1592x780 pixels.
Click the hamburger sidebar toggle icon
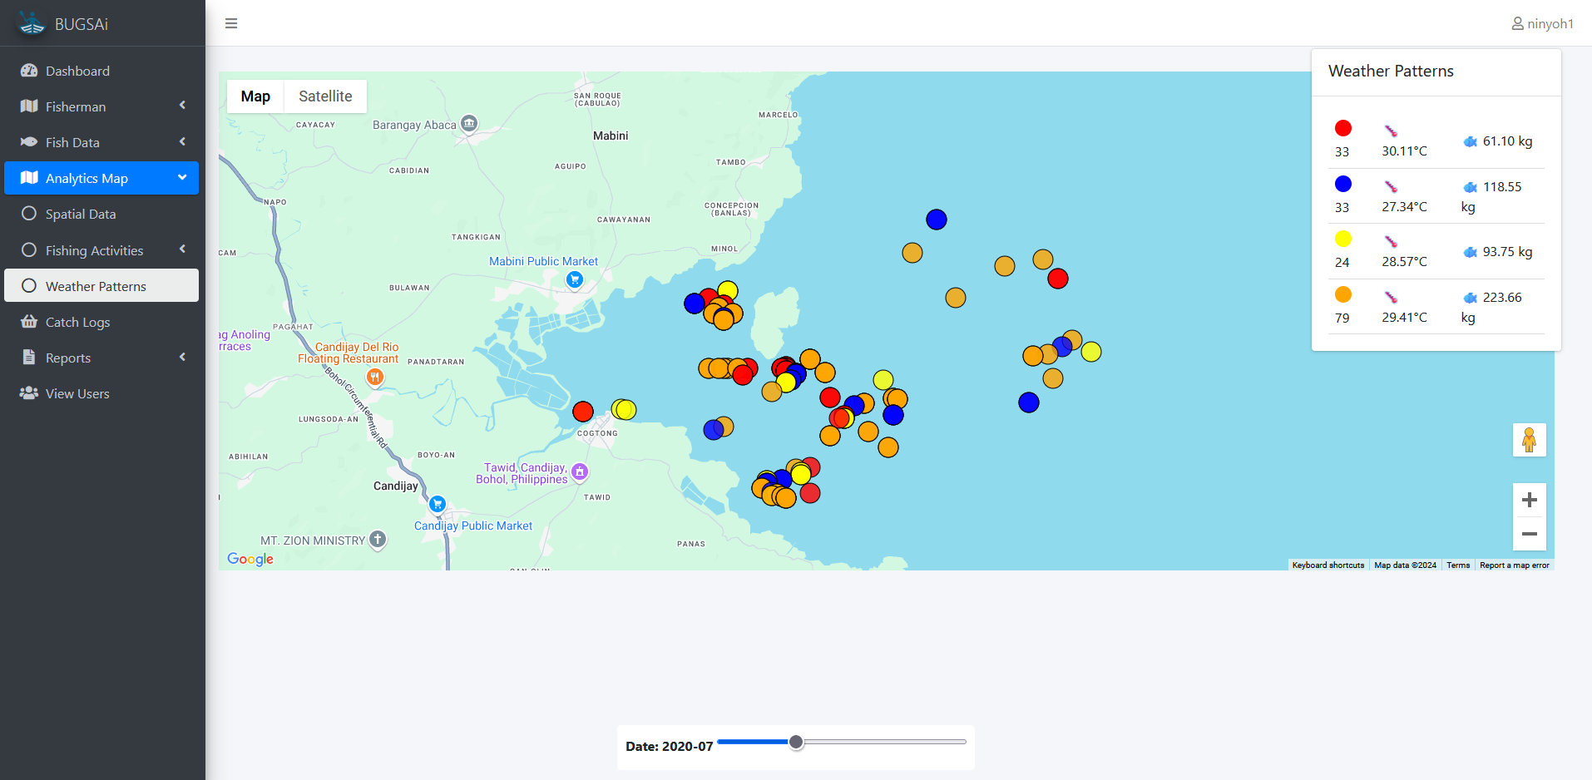click(231, 23)
